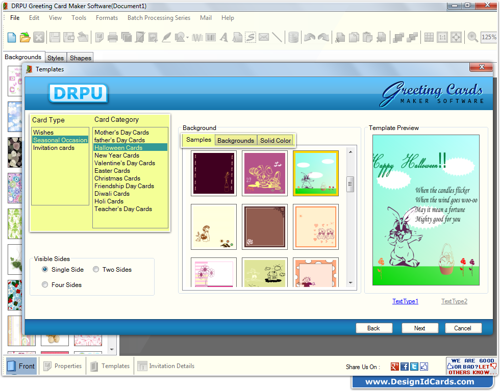
Task: Click the 1:1 actual size icon
Action: (442, 38)
